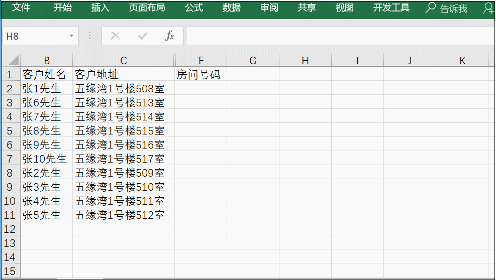Image resolution: width=496 pixels, height=280 pixels.
Task: Select cell containing 张2先生
Action: (47, 173)
